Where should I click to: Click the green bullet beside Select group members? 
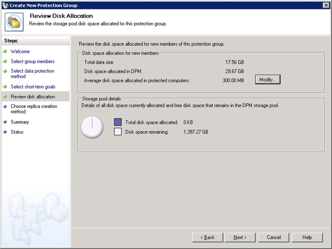point(5,62)
